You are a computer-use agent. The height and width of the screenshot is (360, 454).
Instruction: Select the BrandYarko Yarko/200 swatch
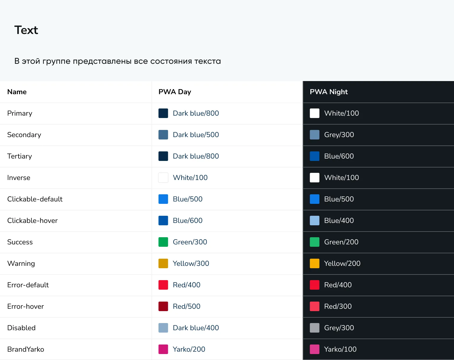(x=163, y=349)
